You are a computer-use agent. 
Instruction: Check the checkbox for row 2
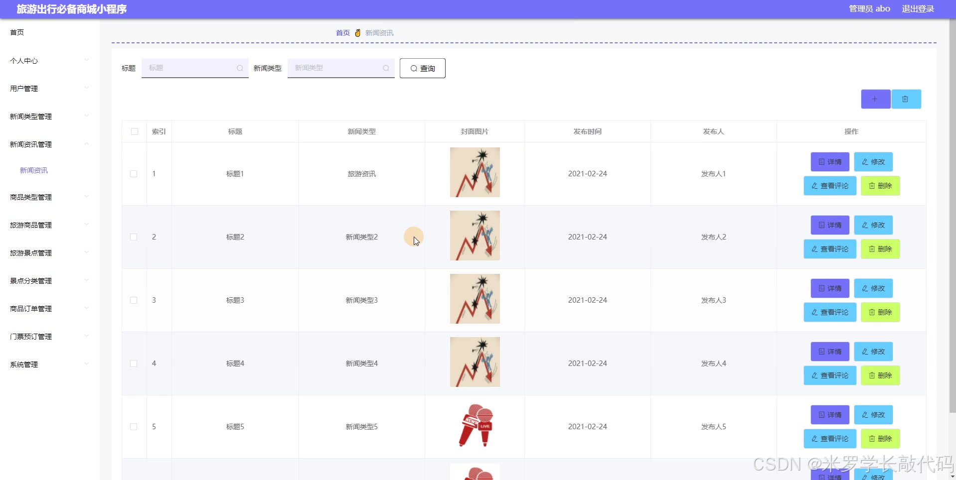tap(134, 237)
